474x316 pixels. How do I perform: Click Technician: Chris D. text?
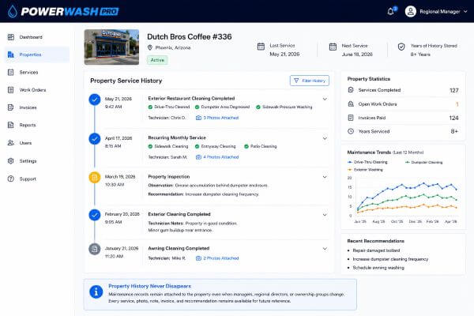tap(167, 118)
